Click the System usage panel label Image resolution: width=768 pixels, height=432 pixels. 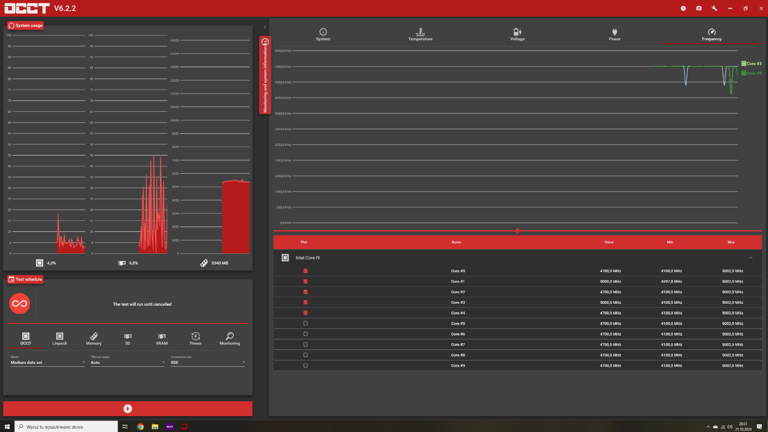pos(25,25)
